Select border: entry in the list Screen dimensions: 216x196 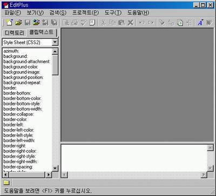coord(10,88)
